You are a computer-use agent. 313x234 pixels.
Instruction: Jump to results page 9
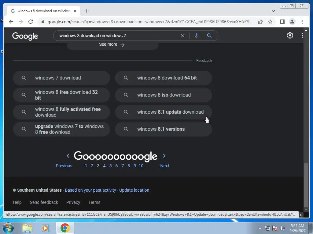(135, 166)
